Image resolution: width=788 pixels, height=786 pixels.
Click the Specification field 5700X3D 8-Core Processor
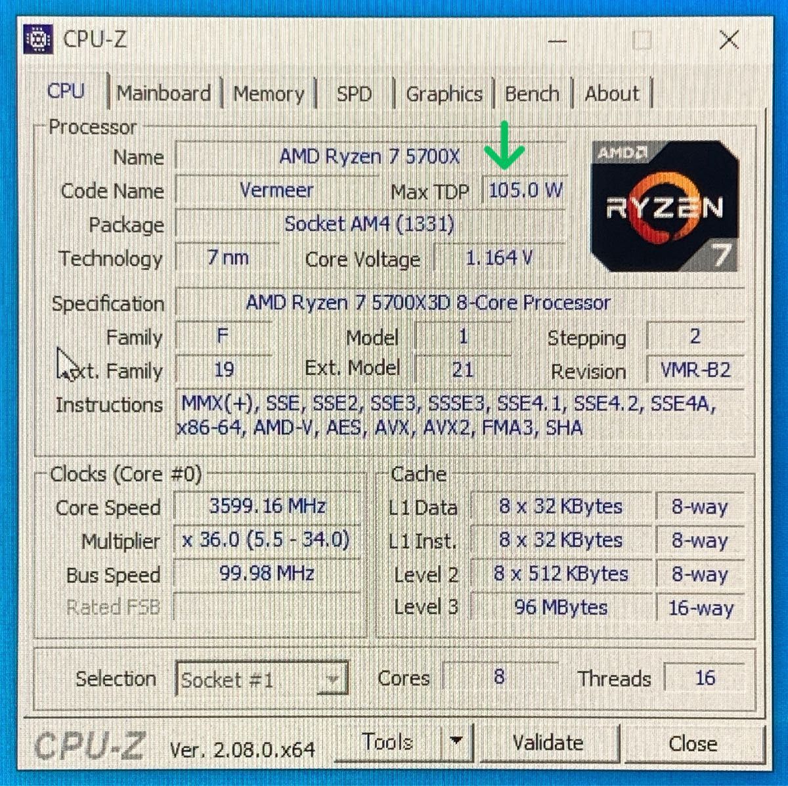pyautogui.click(x=460, y=303)
